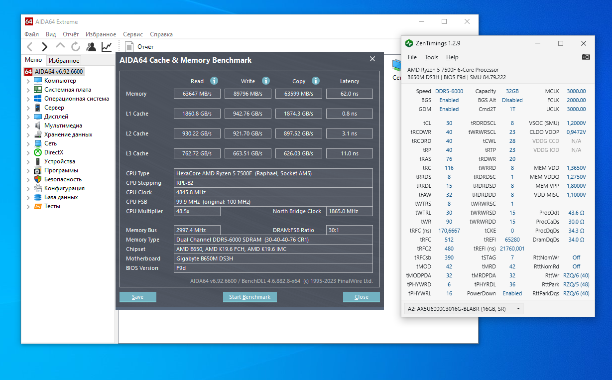Click the L3 Cache Read value 762.72 GB/s
Screen dimensions: 612x380
coord(197,153)
